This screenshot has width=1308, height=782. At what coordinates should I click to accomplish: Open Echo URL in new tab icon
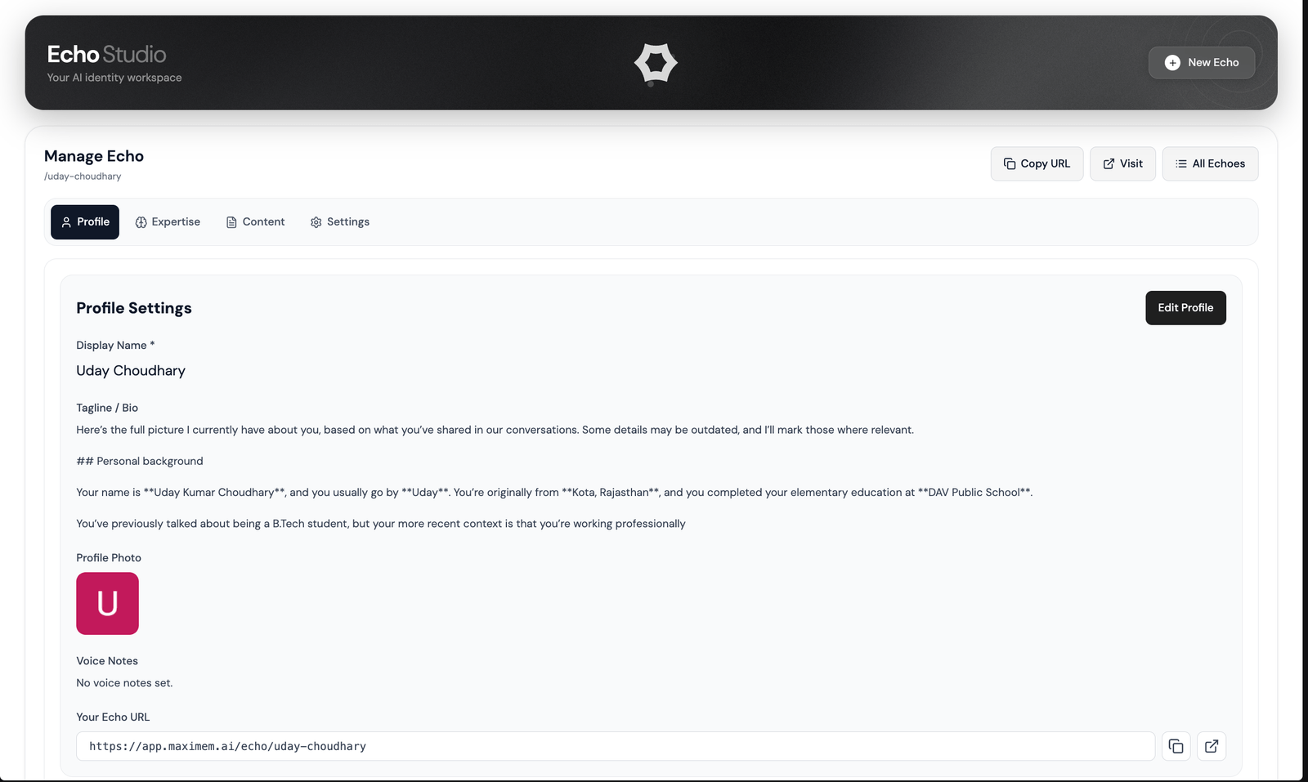point(1212,746)
